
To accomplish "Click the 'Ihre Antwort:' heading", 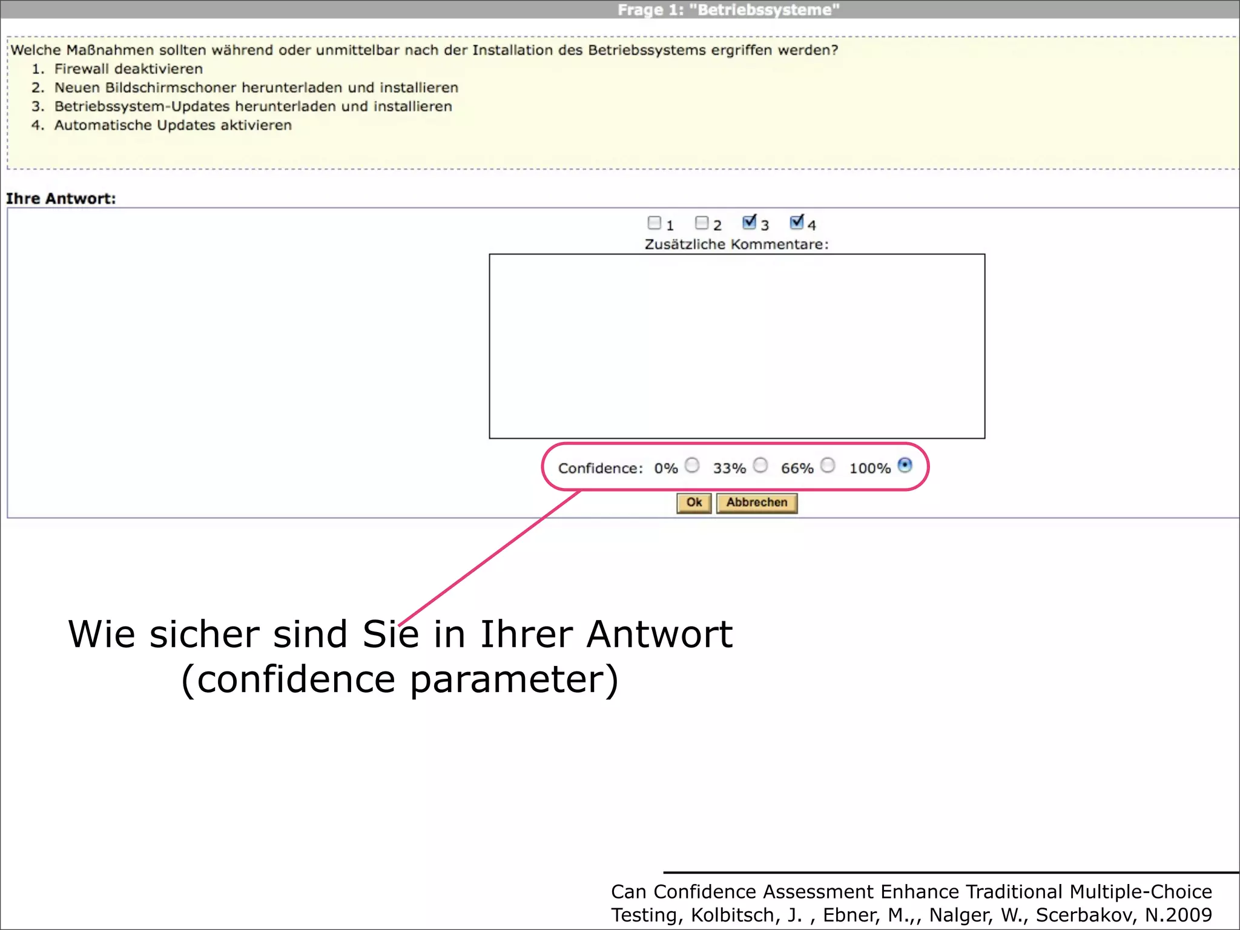I will pyautogui.click(x=61, y=199).
